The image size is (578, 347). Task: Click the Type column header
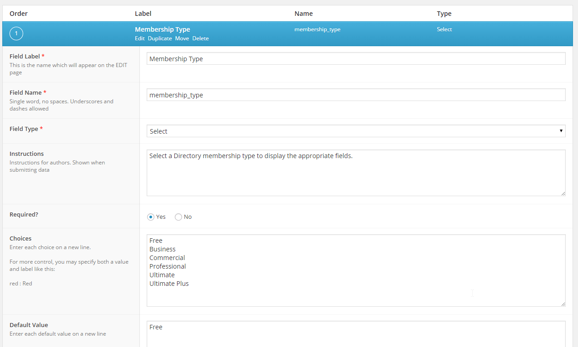444,13
